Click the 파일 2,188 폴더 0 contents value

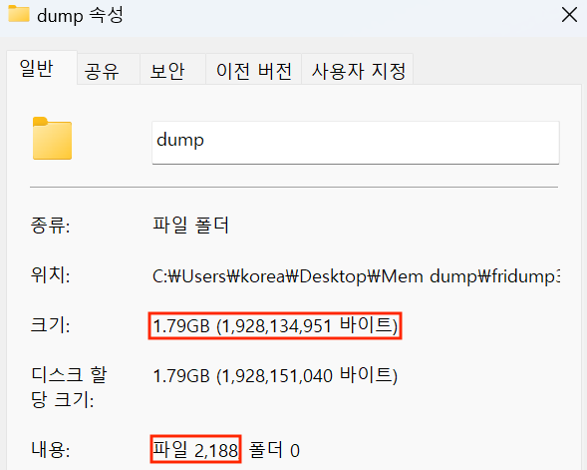[226, 450]
